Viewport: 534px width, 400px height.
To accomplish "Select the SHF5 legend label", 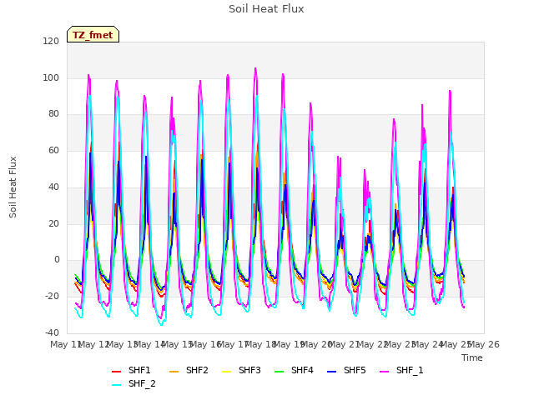I will pyautogui.click(x=355, y=370).
